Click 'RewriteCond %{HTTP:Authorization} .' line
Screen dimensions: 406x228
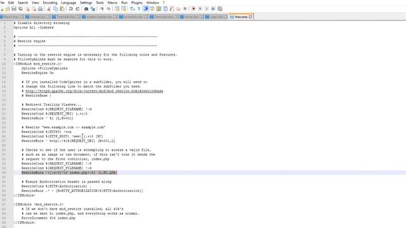[56, 186]
